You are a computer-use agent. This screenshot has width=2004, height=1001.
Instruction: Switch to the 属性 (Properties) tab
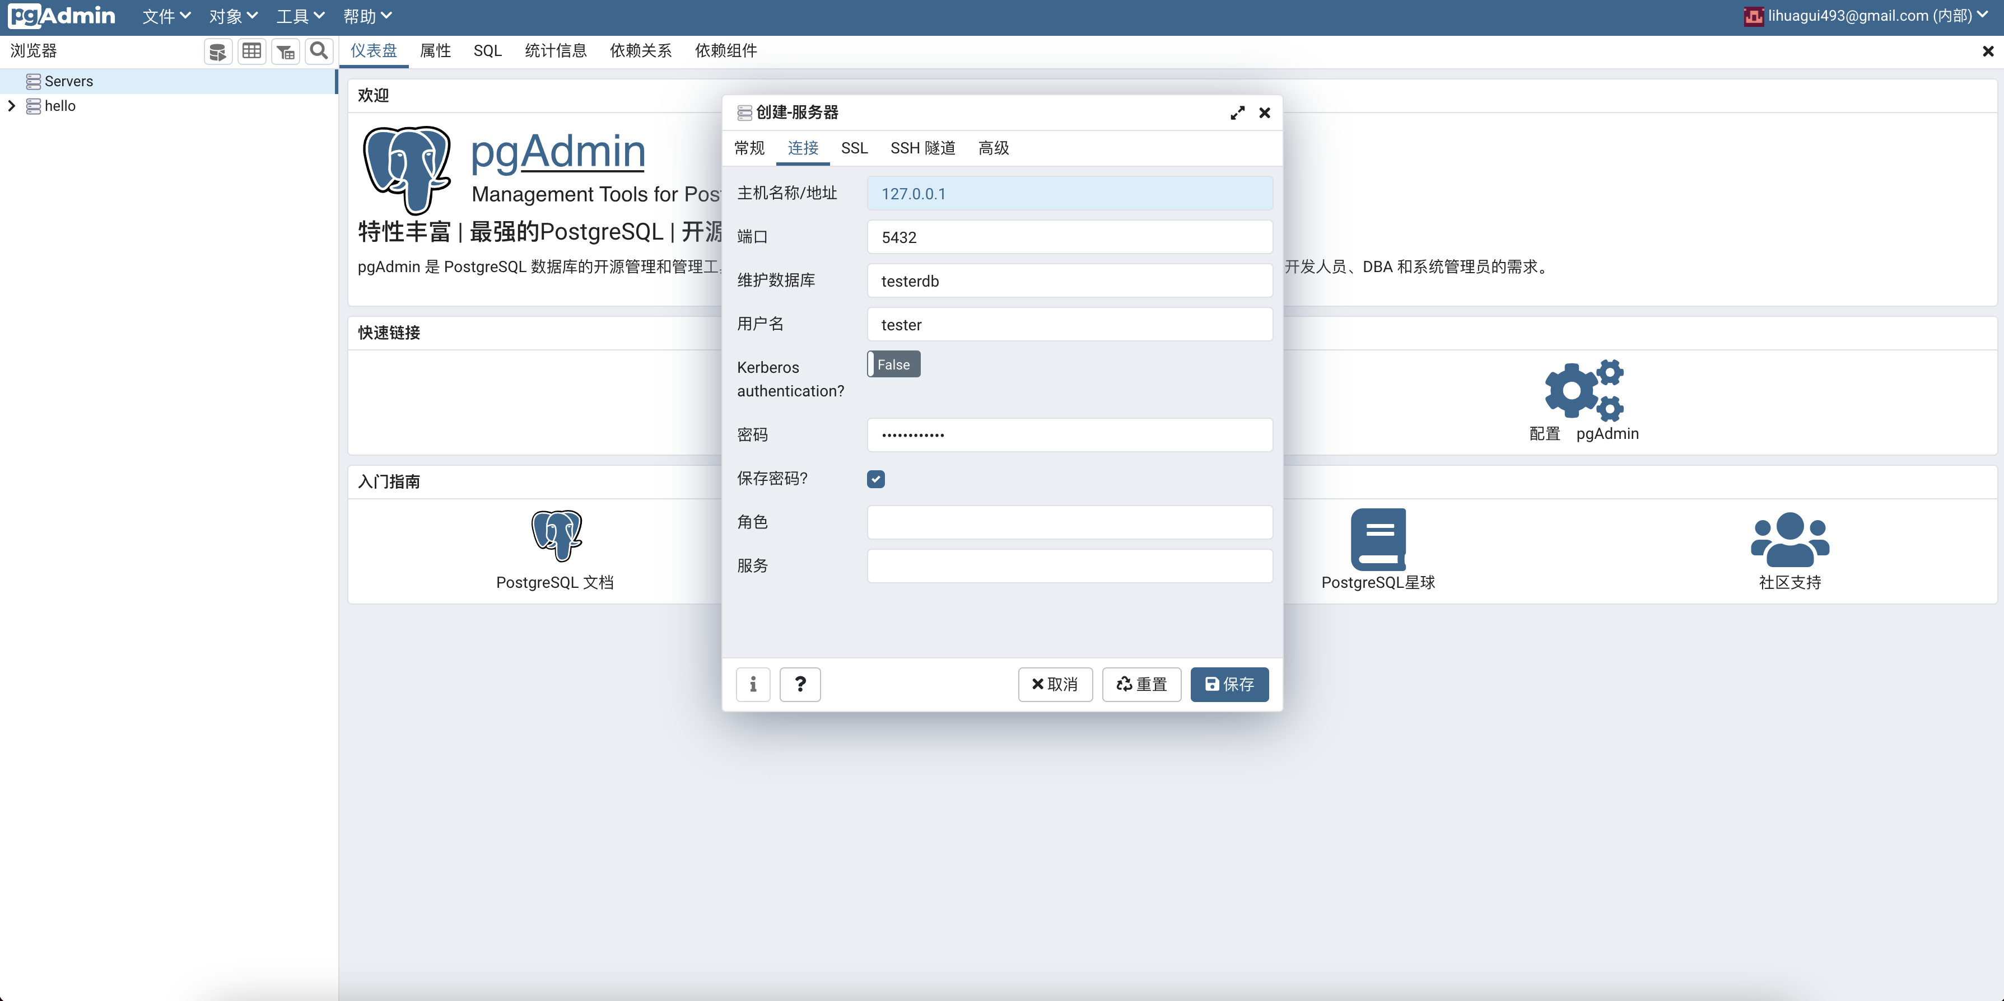435,52
